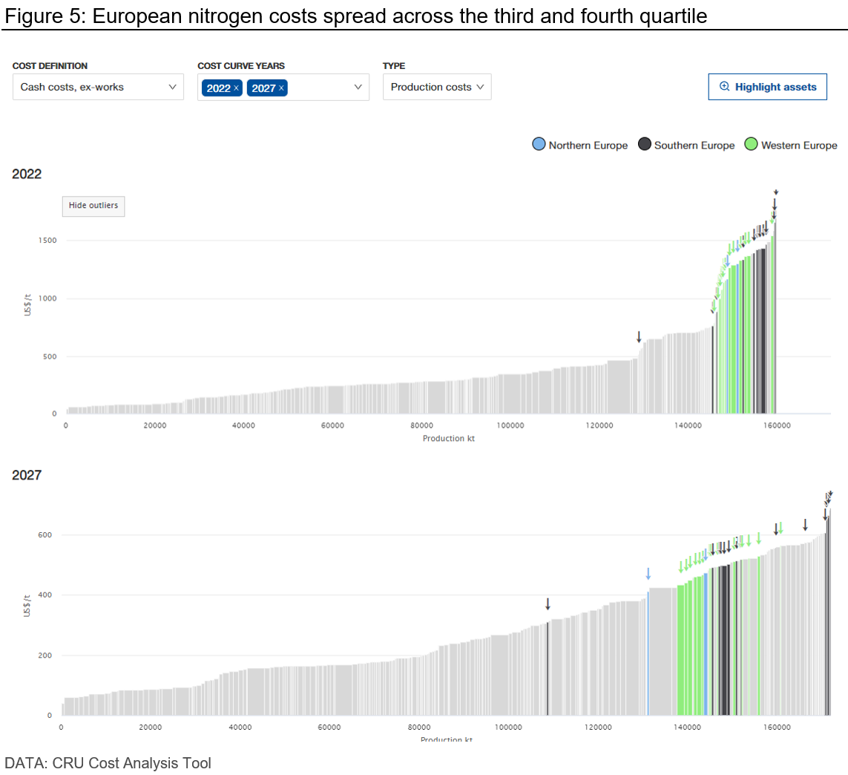The height and width of the screenshot is (775, 848).
Task: Remove the 2022 year tag
Action: [x=237, y=88]
